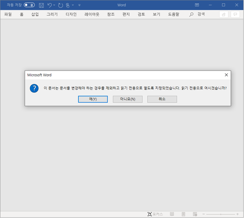244x218 pixels.
Task: Click the Save floppy disk icon
Action: point(41,5)
